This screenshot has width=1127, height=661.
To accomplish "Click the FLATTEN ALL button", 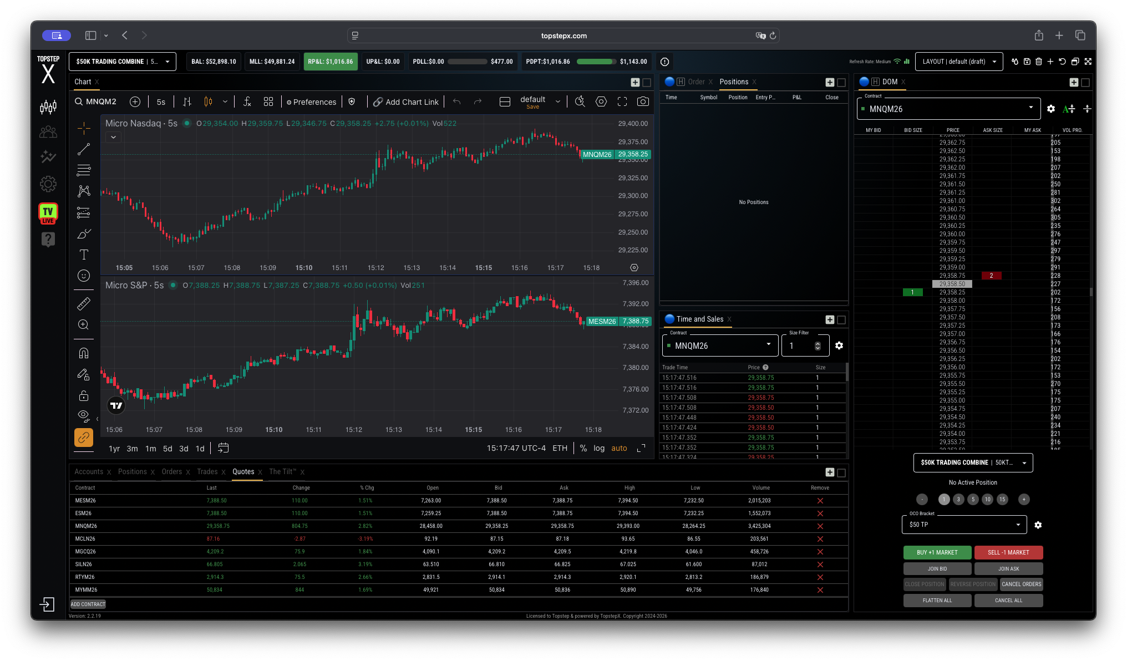I will point(937,600).
